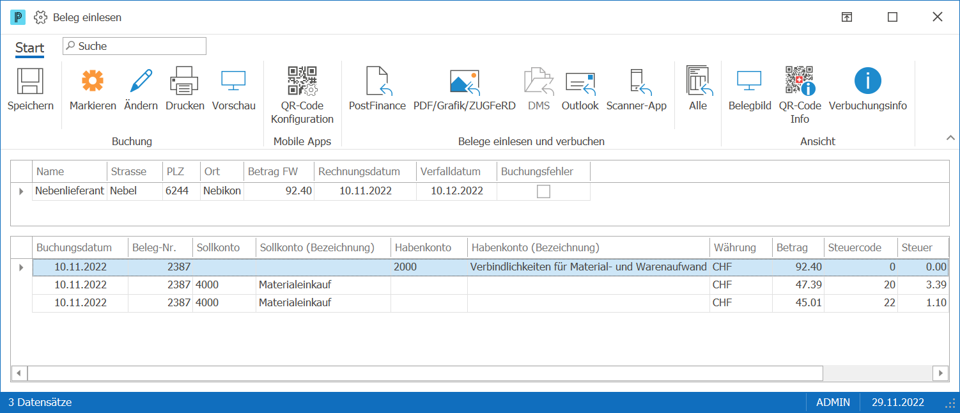
Task: Toggle the Buchungsfehler checkbox for Nebenlieferant
Action: (x=543, y=191)
